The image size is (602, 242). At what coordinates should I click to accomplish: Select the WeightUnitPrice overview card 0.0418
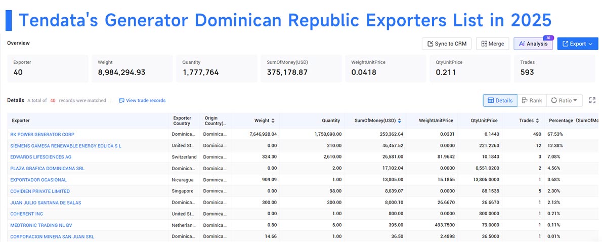point(385,68)
